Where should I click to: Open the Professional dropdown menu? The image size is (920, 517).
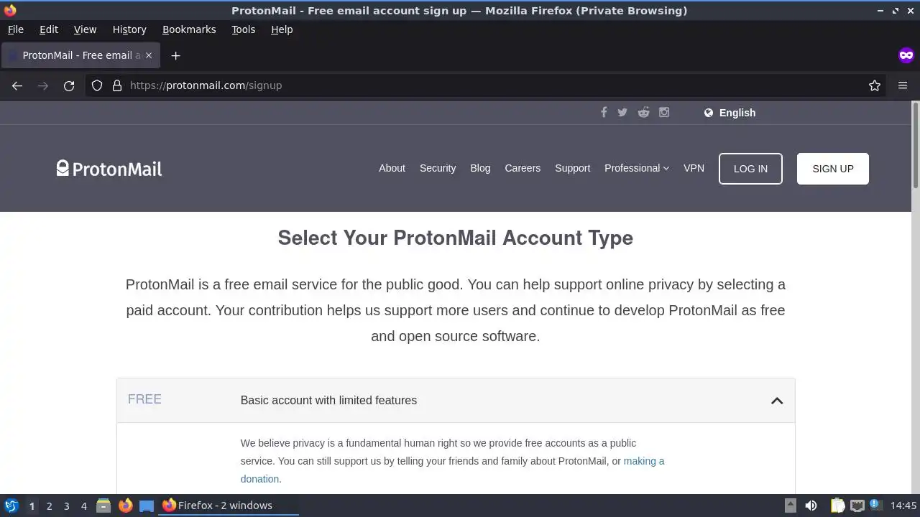(636, 168)
